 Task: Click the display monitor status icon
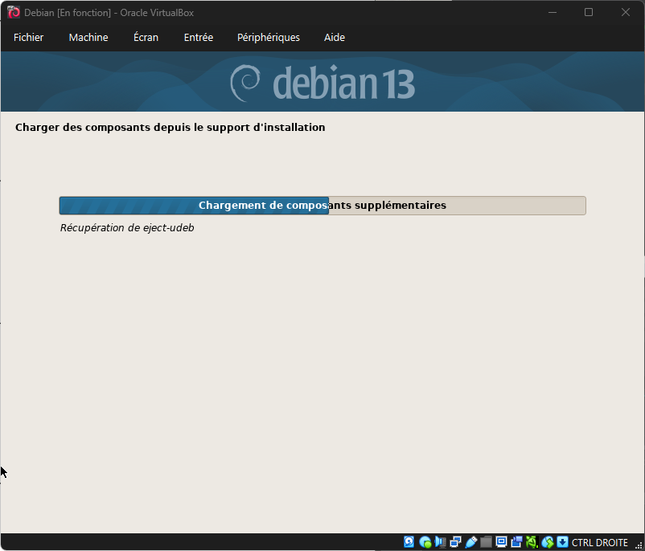click(x=501, y=542)
